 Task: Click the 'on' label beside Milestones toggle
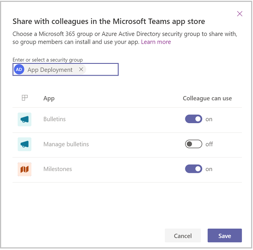[209, 169]
